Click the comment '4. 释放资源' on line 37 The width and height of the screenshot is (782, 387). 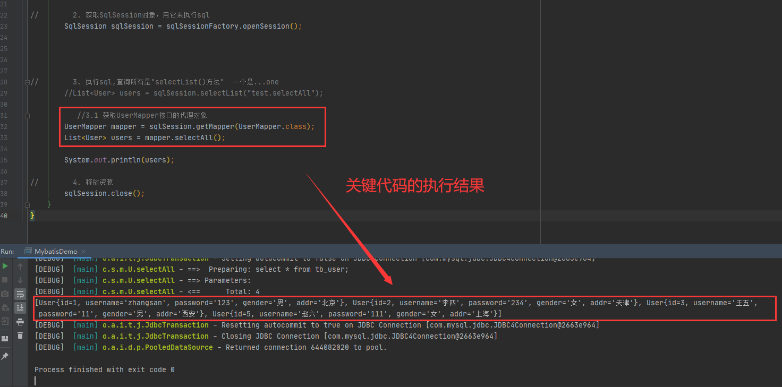click(x=93, y=182)
